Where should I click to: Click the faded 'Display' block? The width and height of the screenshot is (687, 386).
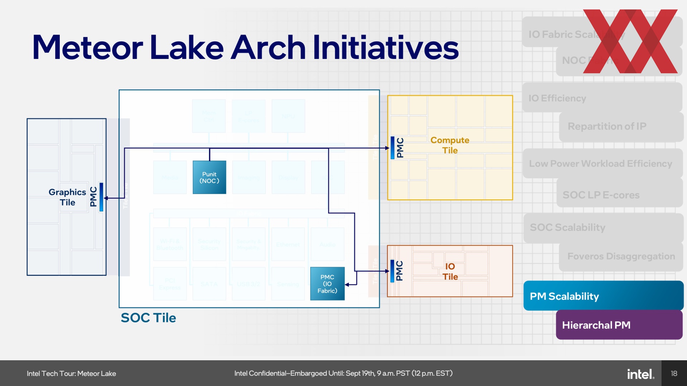(x=288, y=177)
